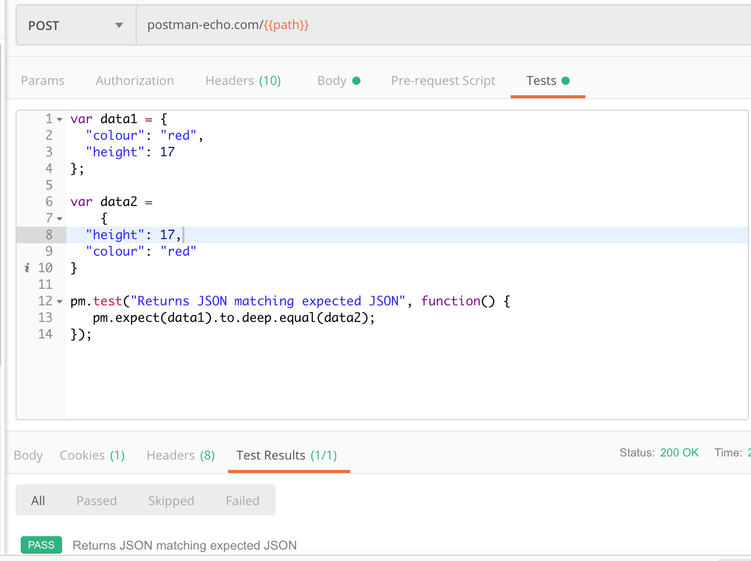Click the "colour": "red", line 2 text
This screenshot has height=561, width=751.
[x=145, y=136]
